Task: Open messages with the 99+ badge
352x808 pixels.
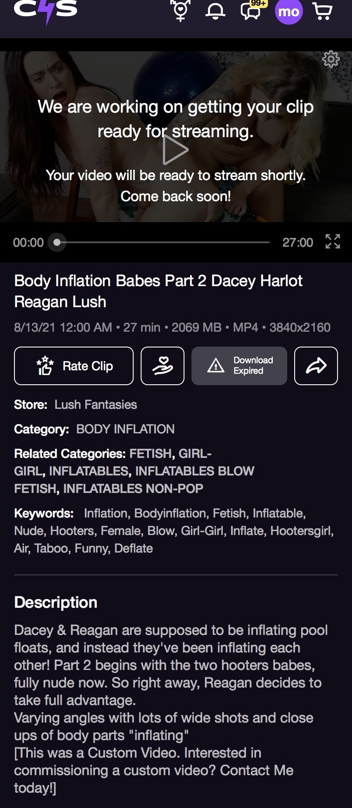Action: 251,11
